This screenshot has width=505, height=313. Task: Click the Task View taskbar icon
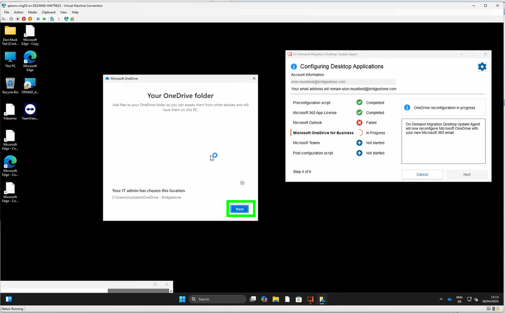253,299
